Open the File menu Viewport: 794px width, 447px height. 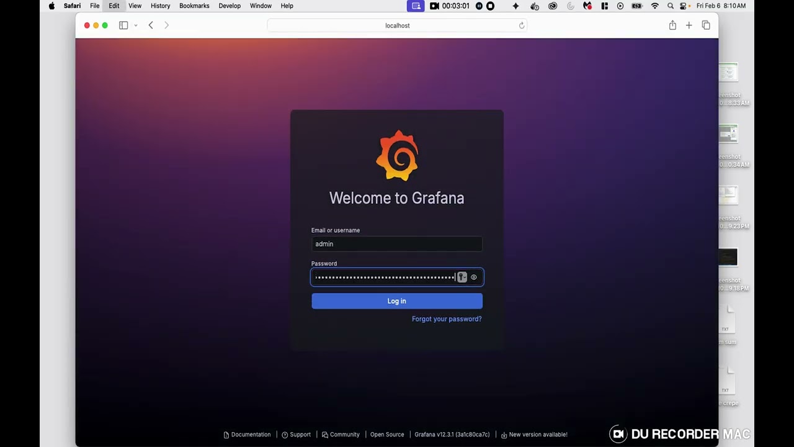coord(94,6)
